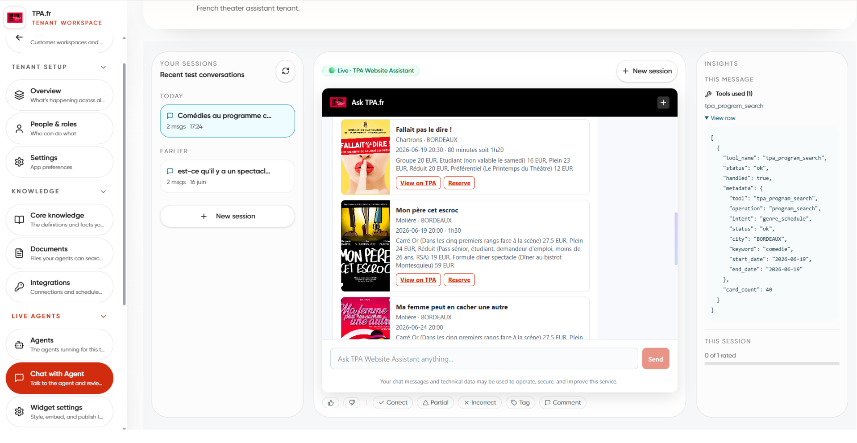Click the Fallait pas le dire poster
The image size is (857, 443).
pyautogui.click(x=366, y=157)
